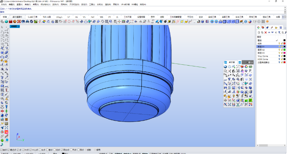
Task: Select the HDR Dome layer row
Action: (271, 59)
